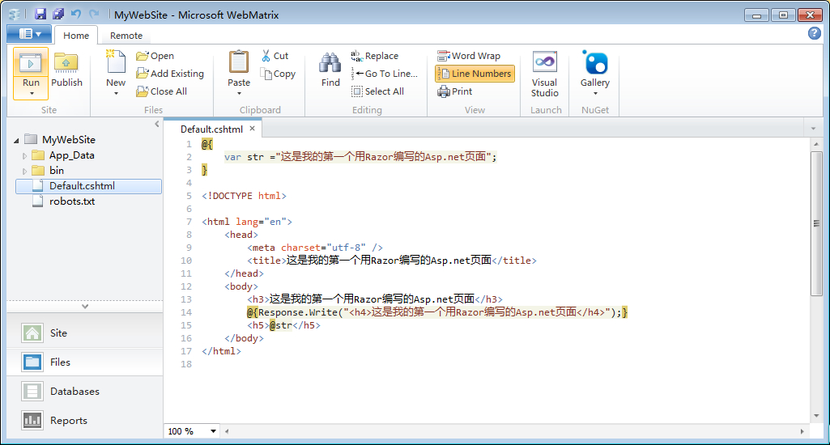The width and height of the screenshot is (830, 445).
Task: Click the Help question mark icon
Action: pyautogui.click(x=814, y=33)
